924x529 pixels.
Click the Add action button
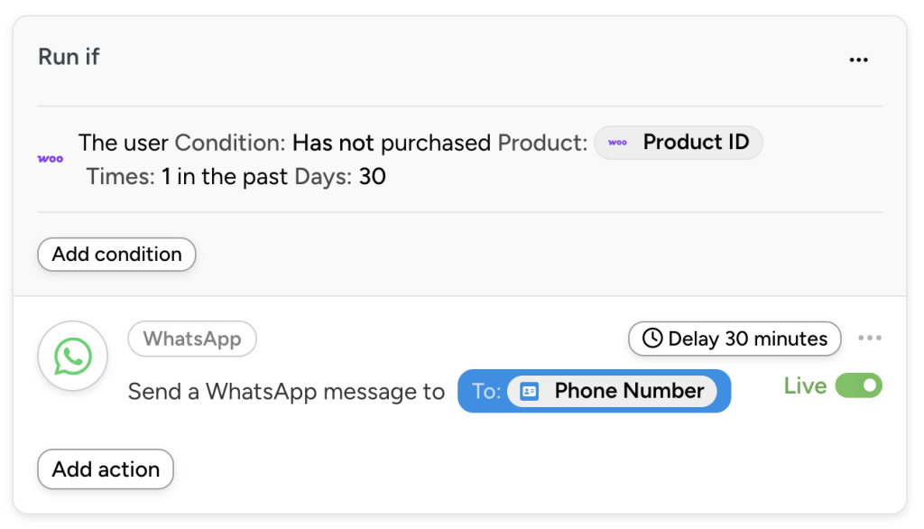coord(105,469)
